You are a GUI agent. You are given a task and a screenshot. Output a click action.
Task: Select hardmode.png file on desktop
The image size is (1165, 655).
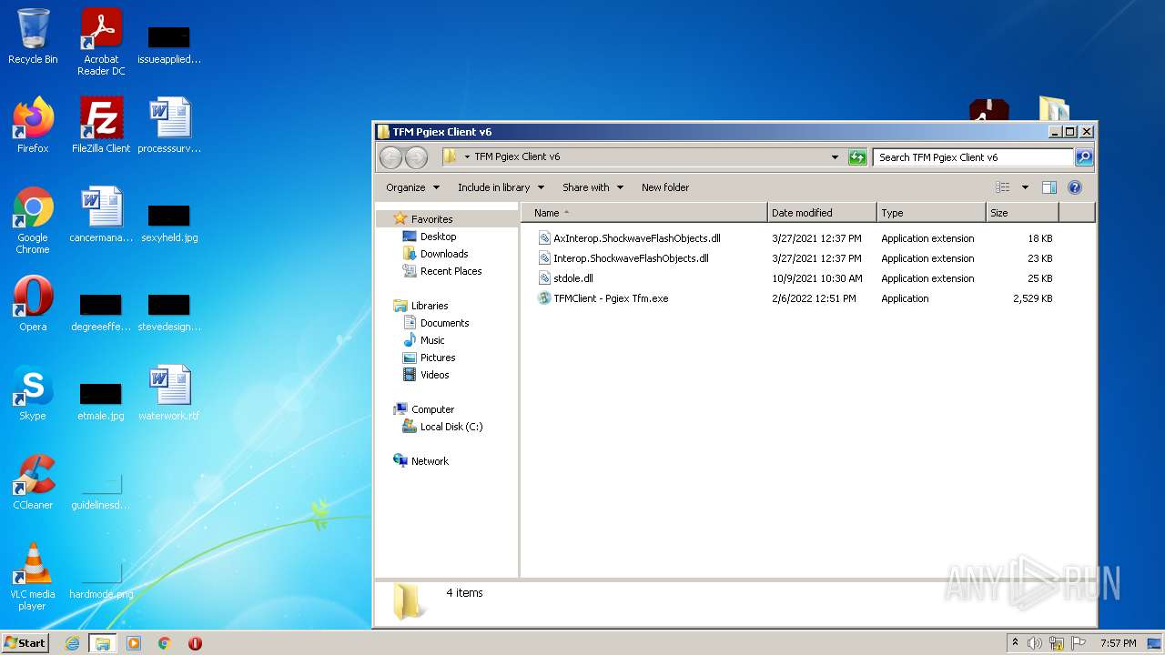pos(101,580)
